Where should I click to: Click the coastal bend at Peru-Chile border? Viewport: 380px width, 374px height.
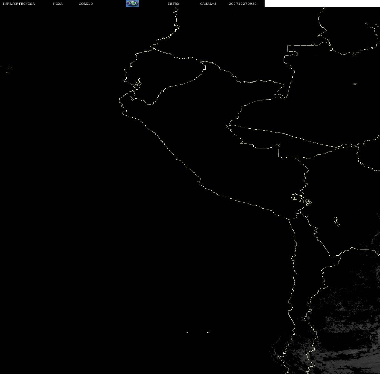290,219
